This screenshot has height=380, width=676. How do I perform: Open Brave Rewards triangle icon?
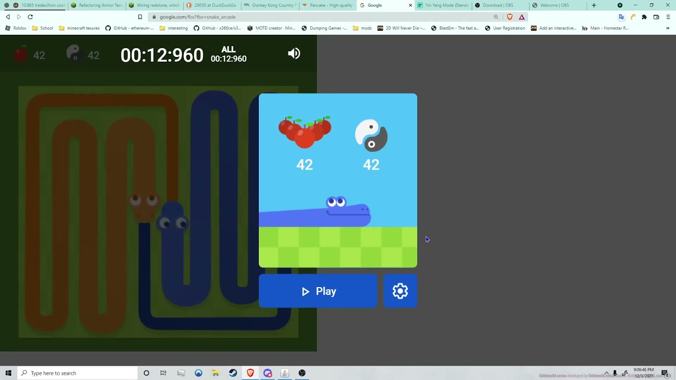522,17
